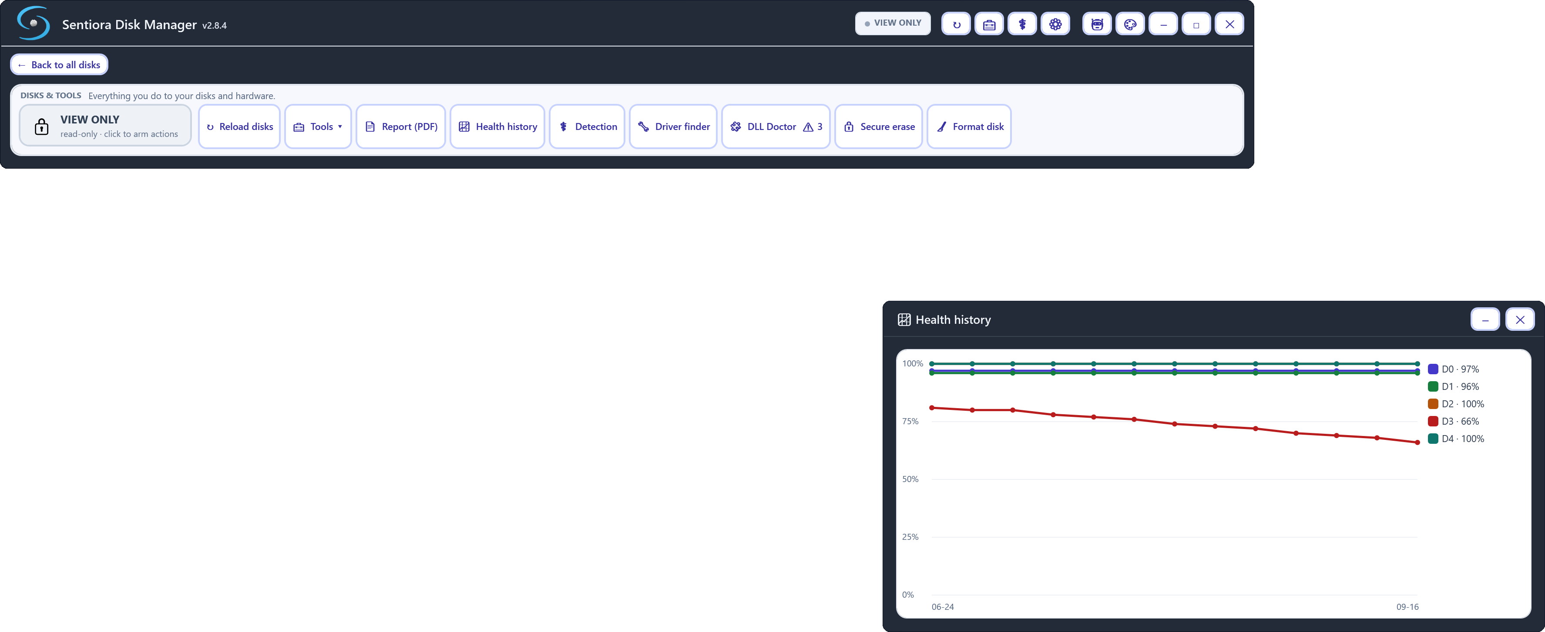Generate the Report (PDF)
Screen dimensions: 1545x632
pyautogui.click(x=401, y=126)
